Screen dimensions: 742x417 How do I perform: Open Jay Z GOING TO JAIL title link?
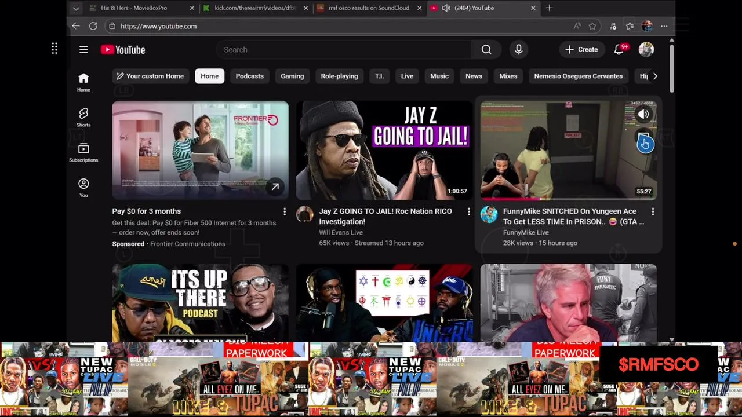[385, 216]
